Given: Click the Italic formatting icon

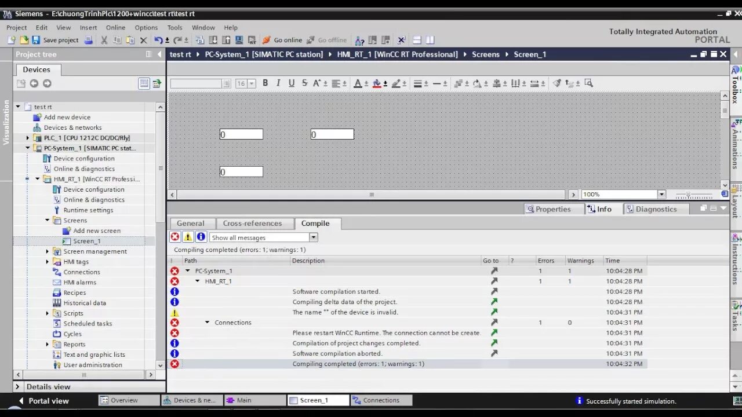Looking at the screenshot, I should [278, 83].
